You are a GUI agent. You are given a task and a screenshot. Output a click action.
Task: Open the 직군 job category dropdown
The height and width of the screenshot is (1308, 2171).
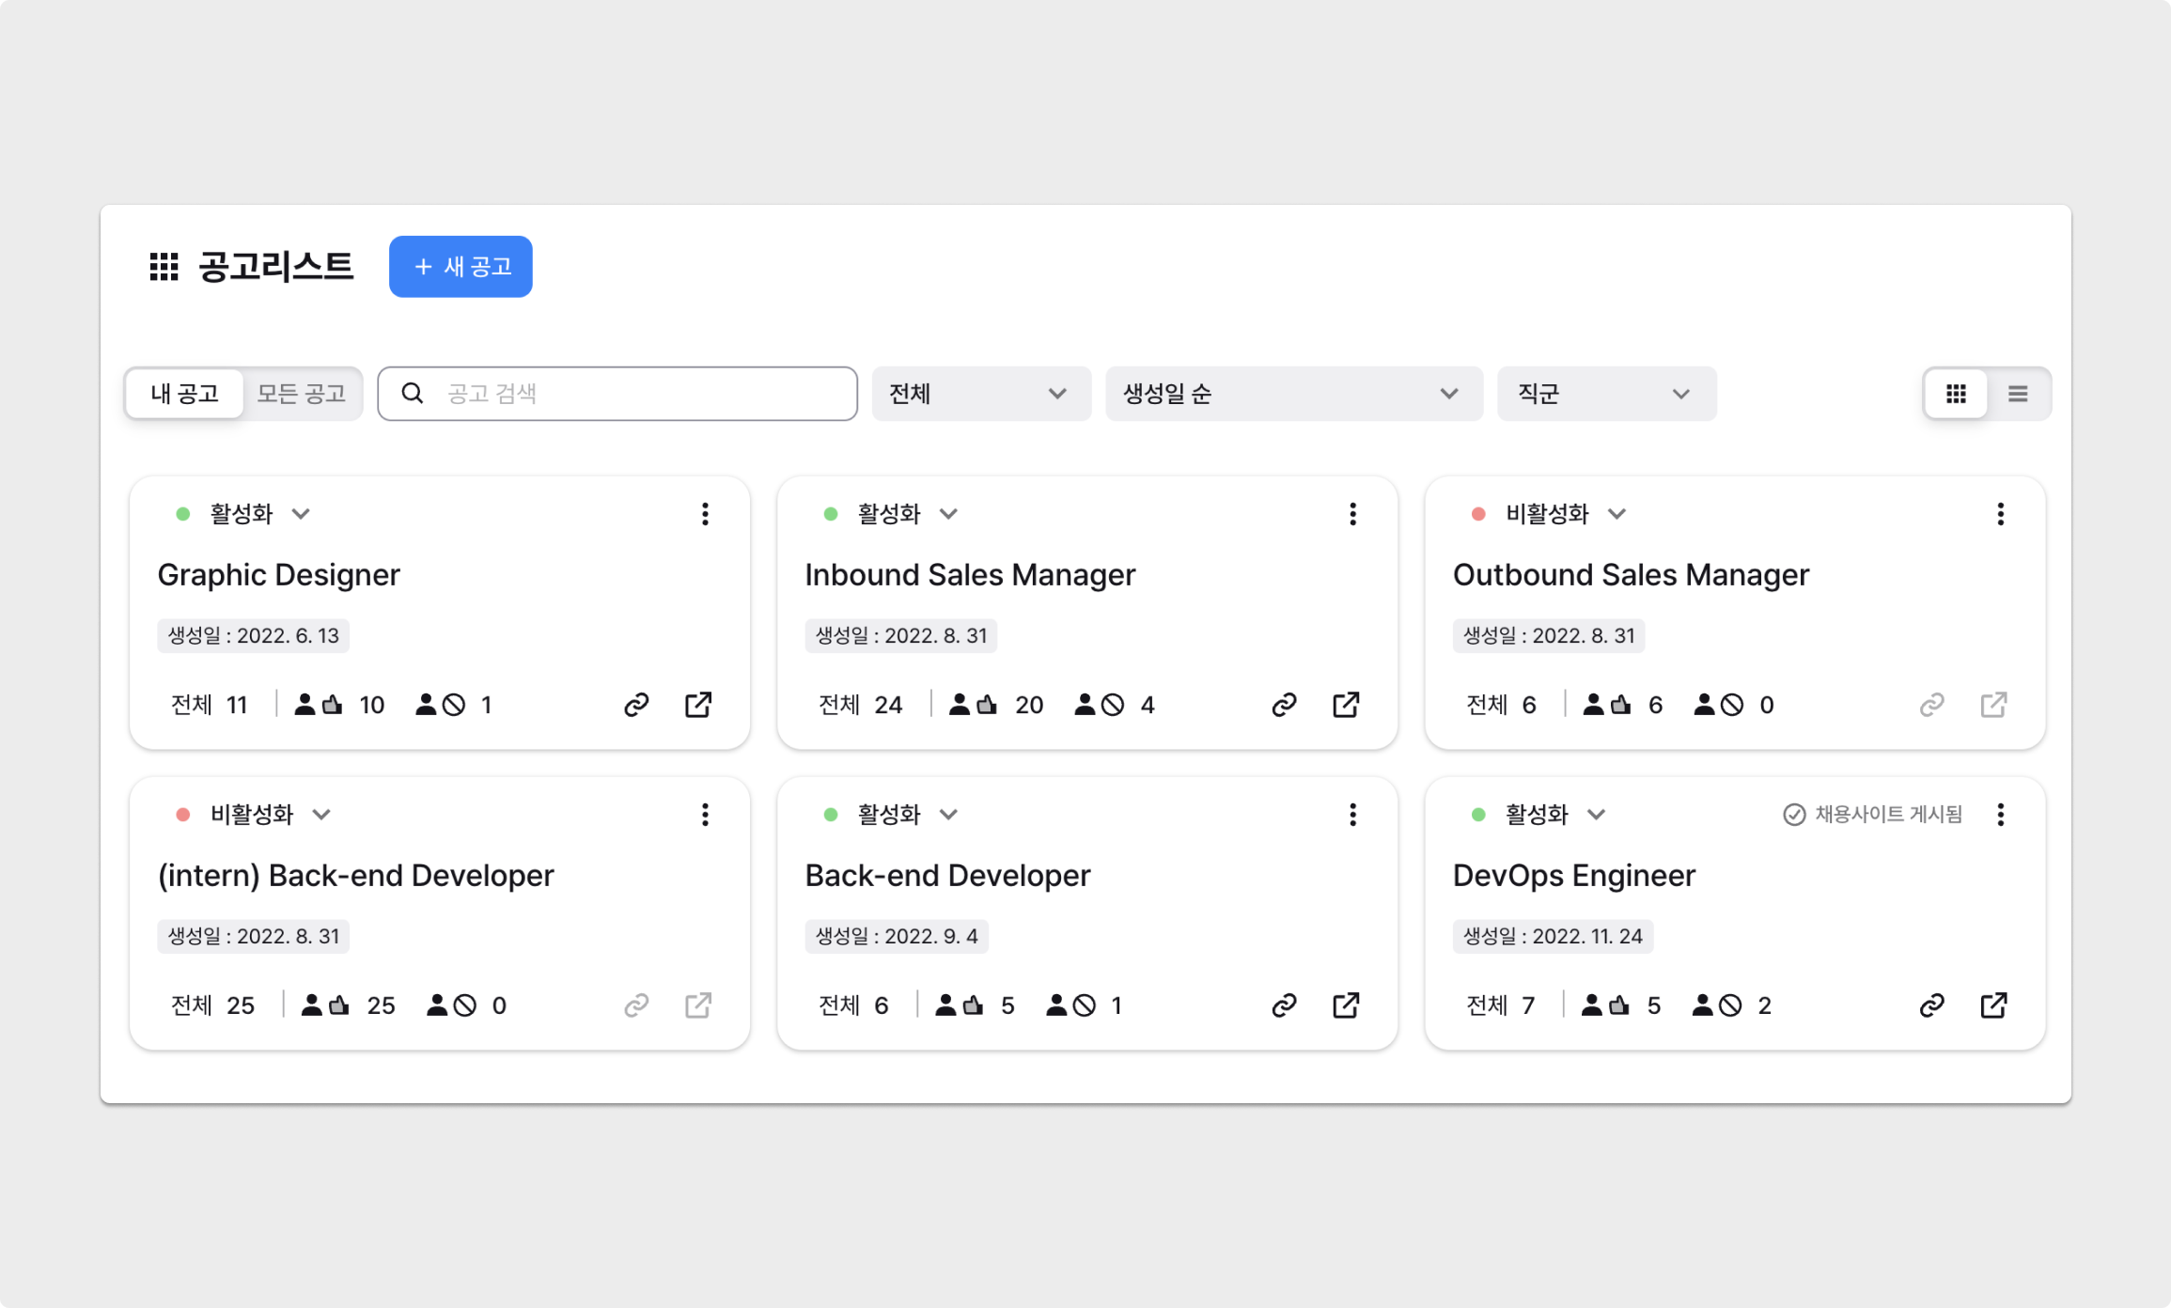(1606, 394)
